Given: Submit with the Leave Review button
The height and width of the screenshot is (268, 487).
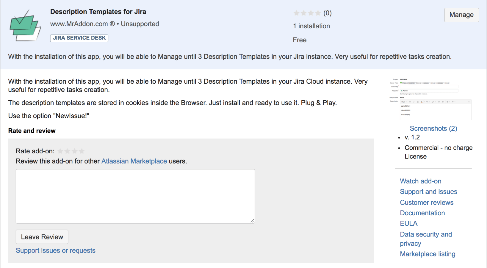Looking at the screenshot, I should click(42, 237).
